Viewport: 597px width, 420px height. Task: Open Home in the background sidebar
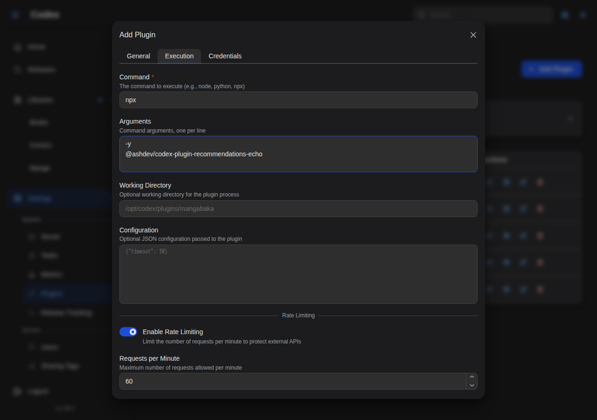(36, 47)
